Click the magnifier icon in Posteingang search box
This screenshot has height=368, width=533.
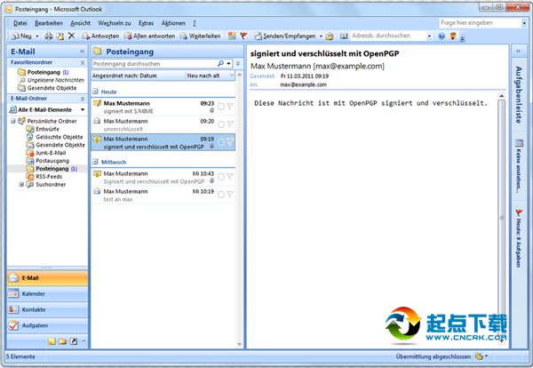click(220, 64)
